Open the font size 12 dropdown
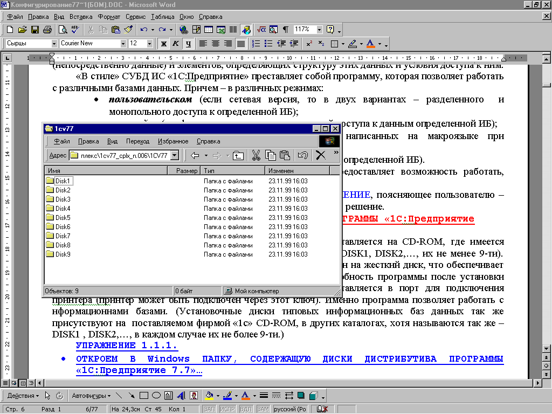The height and width of the screenshot is (414, 552). (150, 44)
